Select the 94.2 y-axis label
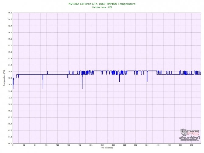 tap(10, 20)
